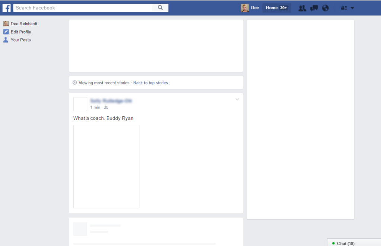Click the Edit Profile link

(x=21, y=32)
